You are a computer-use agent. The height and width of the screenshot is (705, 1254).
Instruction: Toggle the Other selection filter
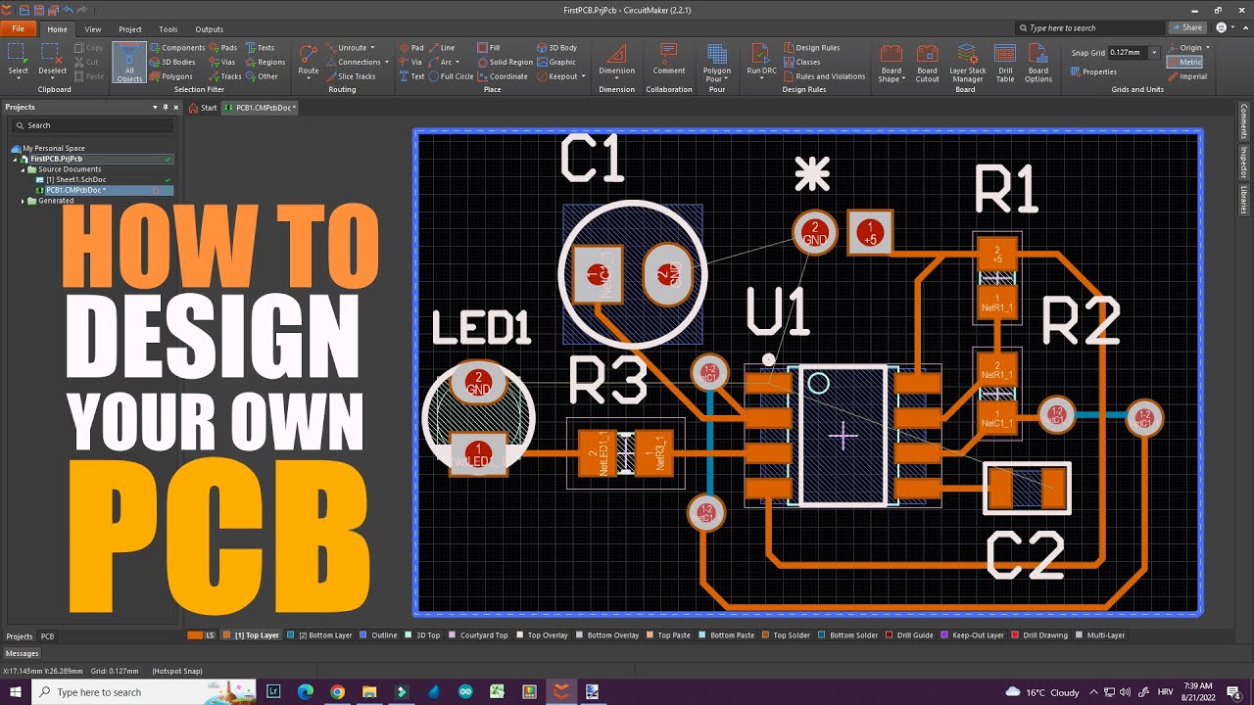(x=262, y=76)
